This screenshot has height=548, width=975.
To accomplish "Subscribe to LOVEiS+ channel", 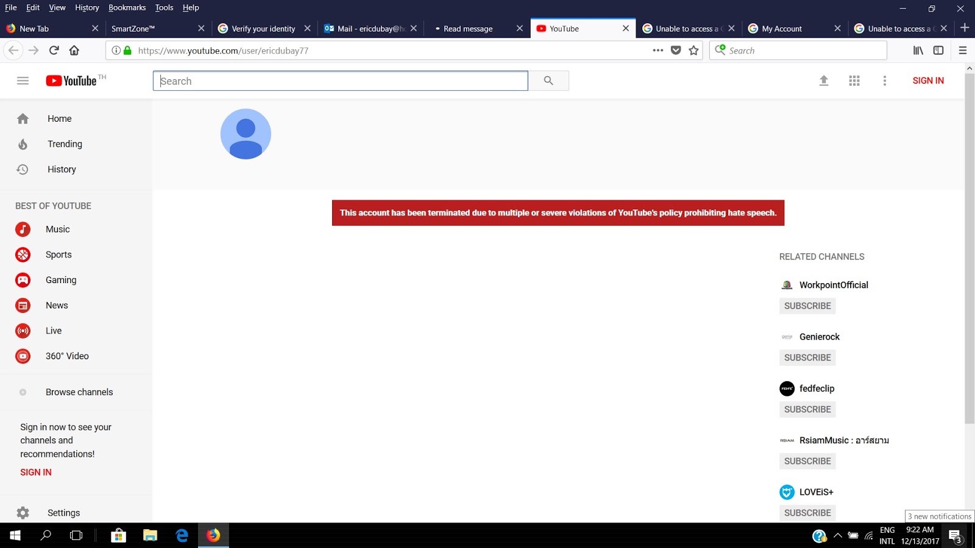I will (807, 513).
